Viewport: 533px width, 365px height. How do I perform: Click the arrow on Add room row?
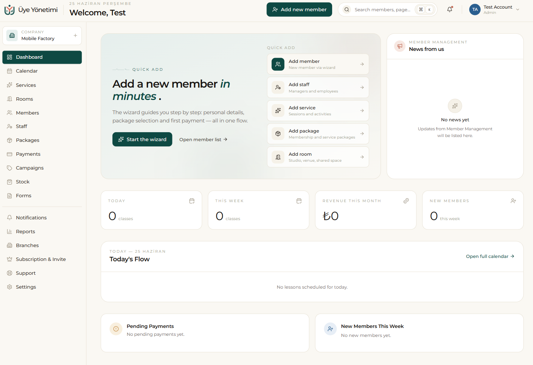click(362, 157)
